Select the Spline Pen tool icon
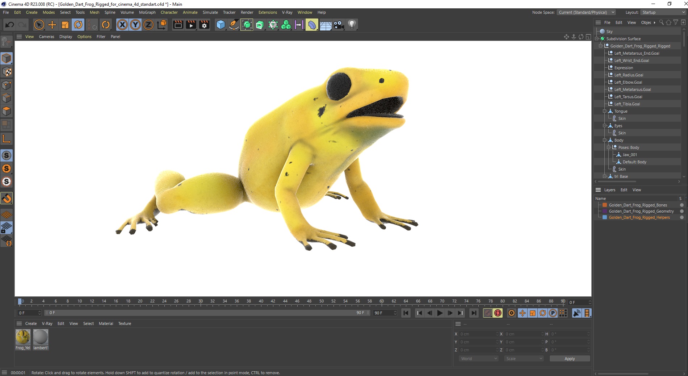The width and height of the screenshot is (688, 376). [x=234, y=25]
